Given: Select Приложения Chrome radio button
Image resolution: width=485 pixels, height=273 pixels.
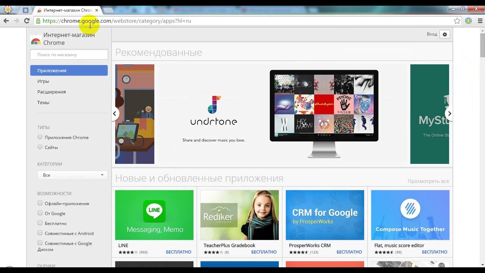Looking at the screenshot, I should [40, 137].
